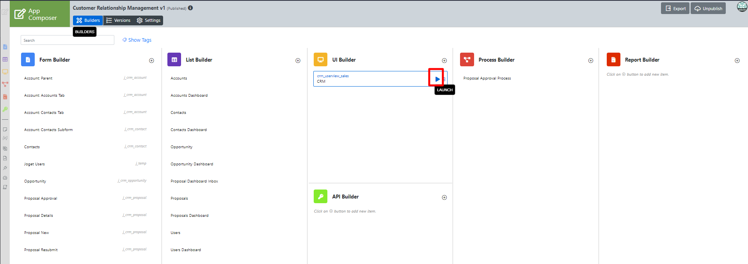
Task: Add new form with Form Builder plus
Action: 151,60
